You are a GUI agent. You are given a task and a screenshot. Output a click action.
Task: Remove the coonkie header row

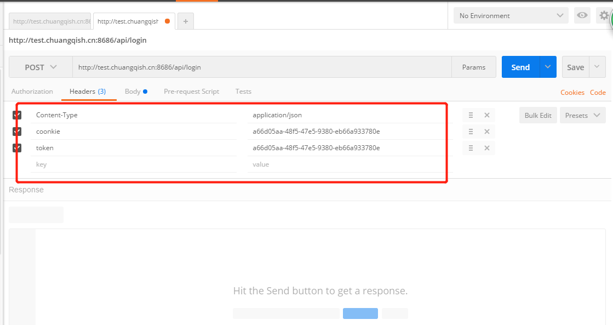[x=486, y=132]
